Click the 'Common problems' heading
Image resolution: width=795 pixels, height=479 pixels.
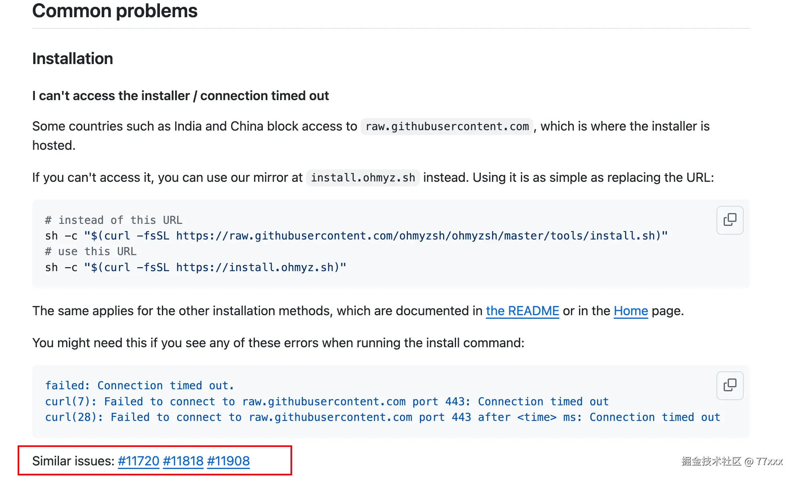pos(115,11)
